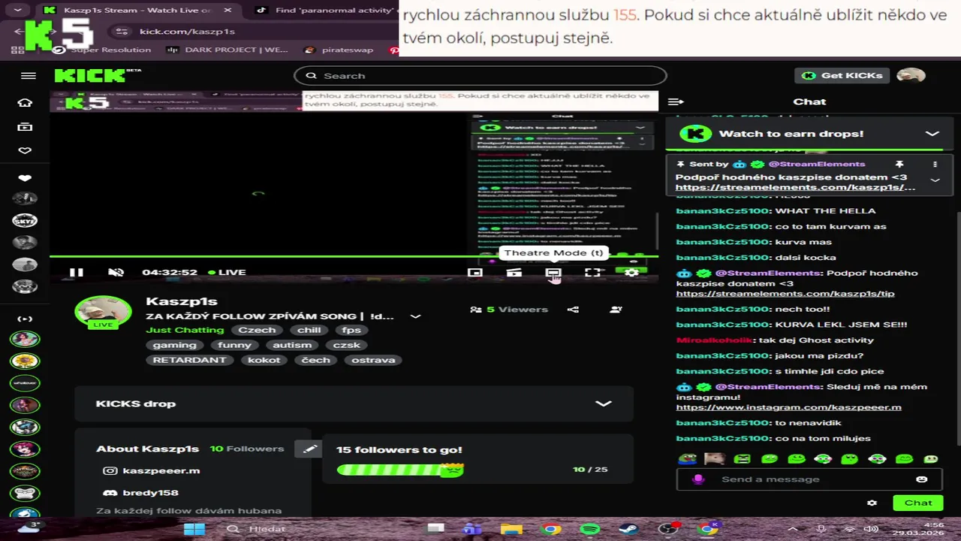
Task: Open the hamburger menu beside KICK logo
Action: [x=29, y=76]
